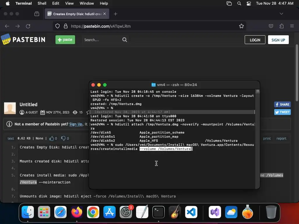Screen dimensions: 299x224
Task: Open the Firefox extensions puzzle icon
Action: click(x=281, y=26)
